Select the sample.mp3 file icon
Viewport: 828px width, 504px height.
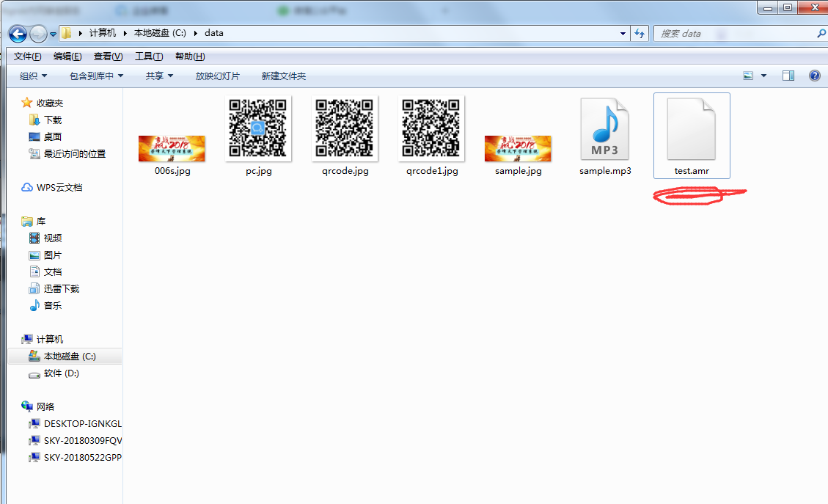click(605, 129)
